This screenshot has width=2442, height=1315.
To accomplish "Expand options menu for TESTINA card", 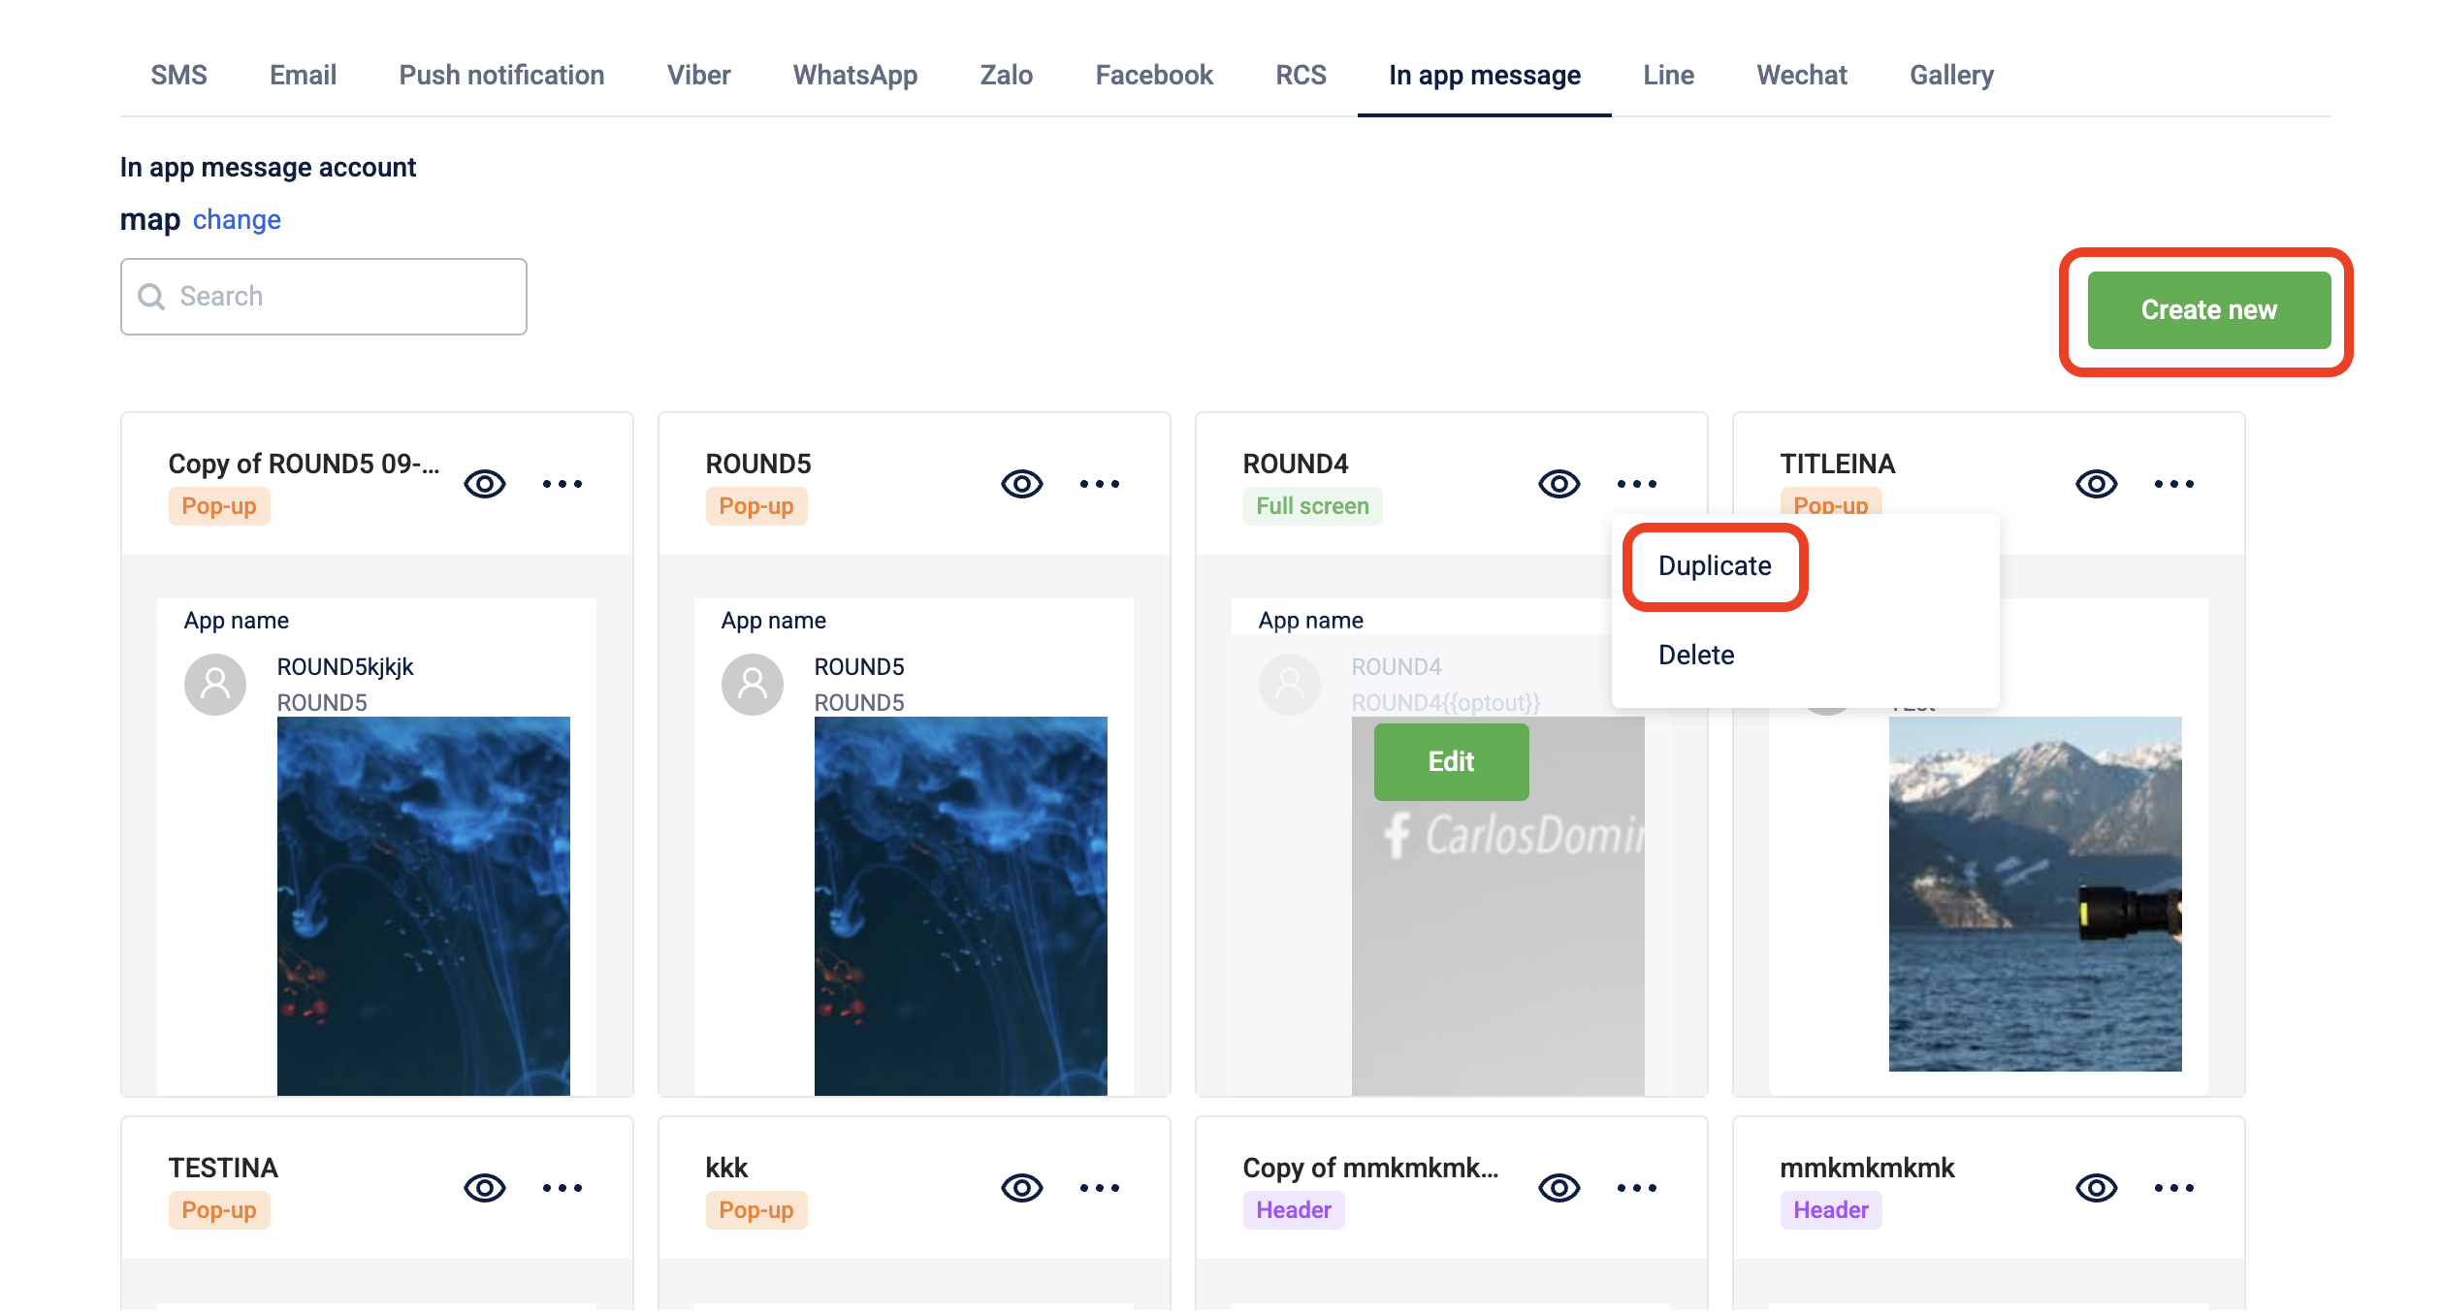I will pos(562,1187).
